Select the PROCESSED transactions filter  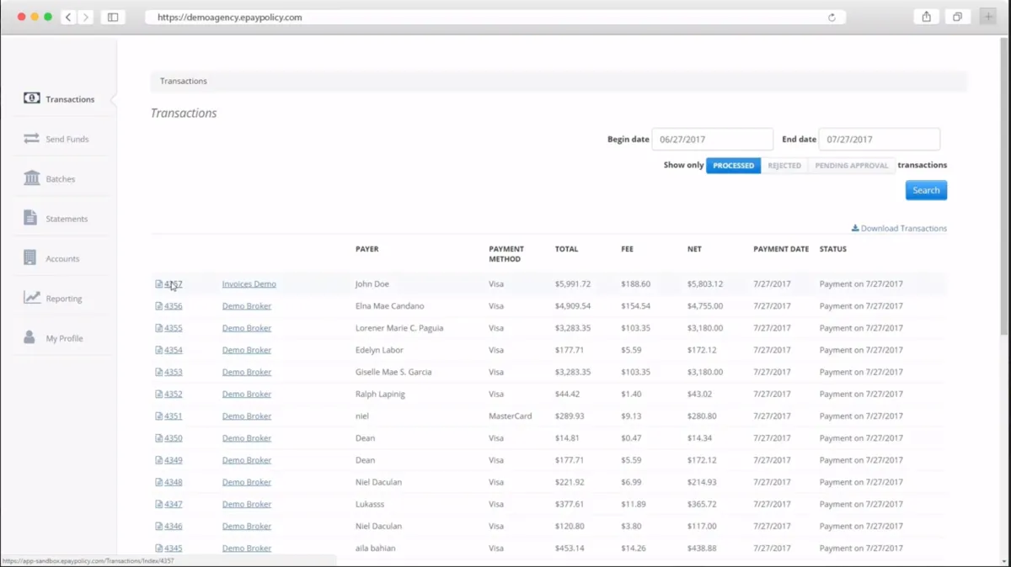733,166
